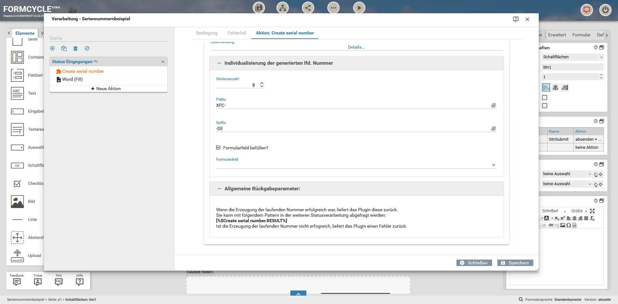Click the Details... link
This screenshot has height=304, width=618.
[x=356, y=47]
